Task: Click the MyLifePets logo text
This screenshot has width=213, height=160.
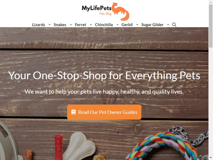Action: (97, 8)
